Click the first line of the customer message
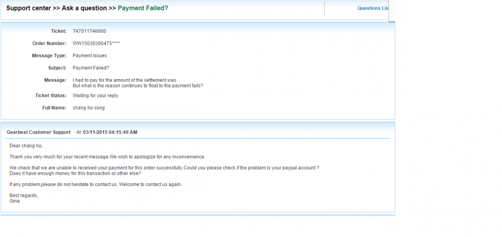The image size is (502, 237). 124,80
